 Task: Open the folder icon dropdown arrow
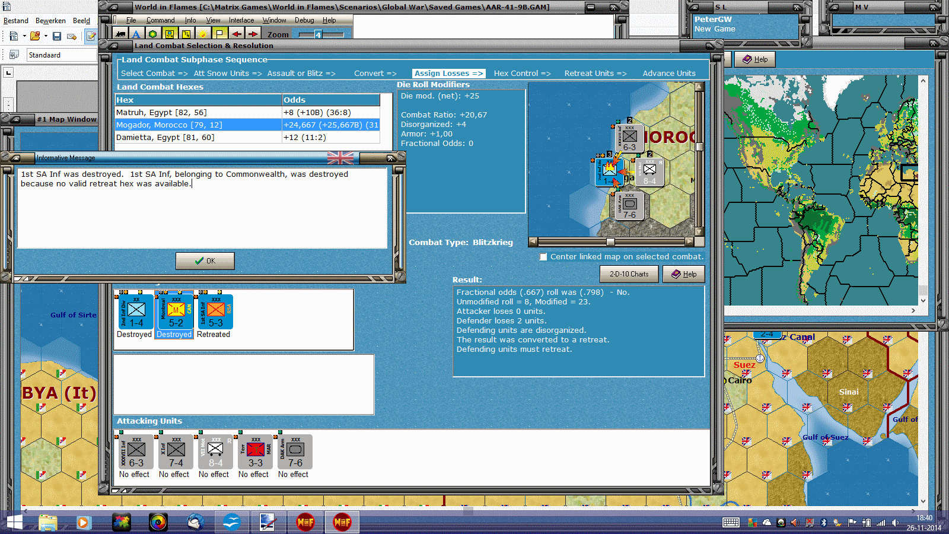click(46, 36)
